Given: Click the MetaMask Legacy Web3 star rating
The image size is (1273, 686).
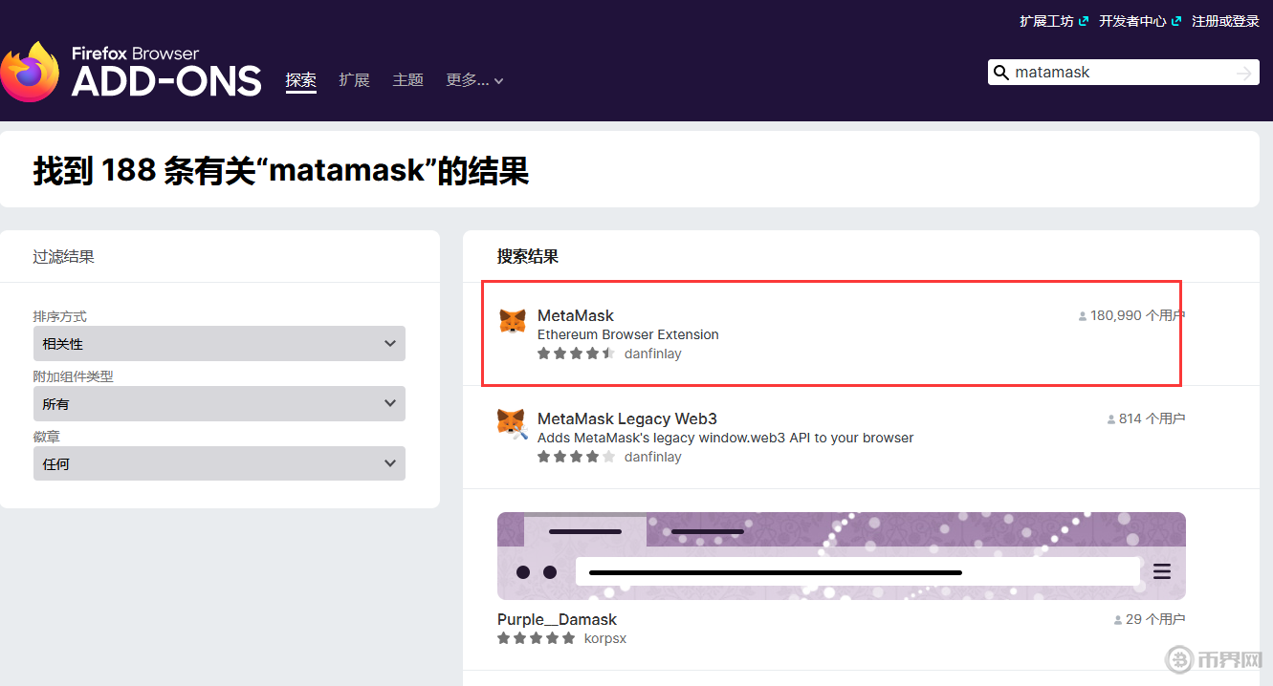Looking at the screenshot, I should [x=576, y=457].
